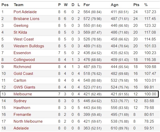
Task: Click the Brisbane Lions team link
Action: point(26,19)
